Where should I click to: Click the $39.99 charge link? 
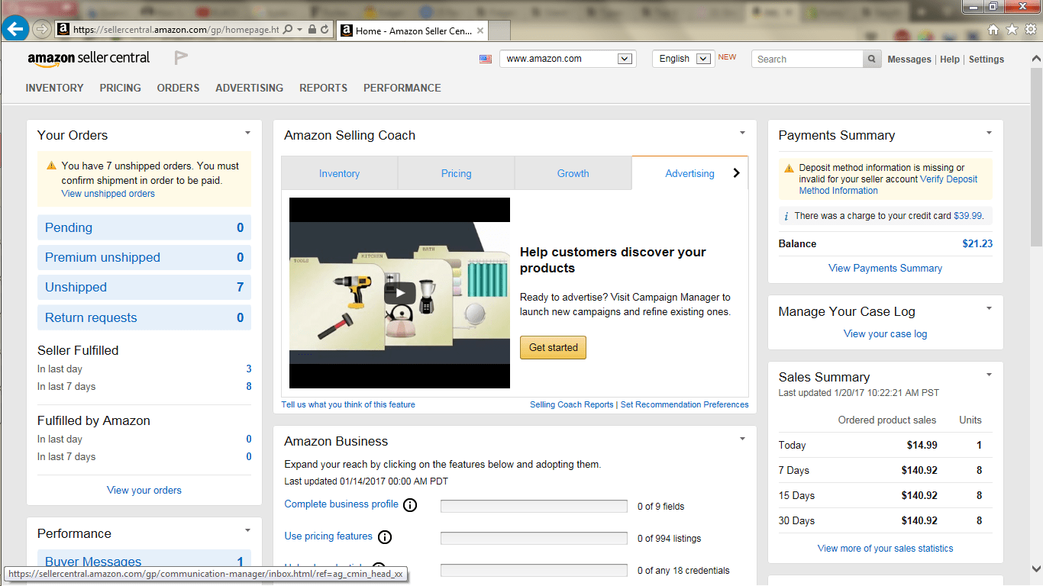[x=967, y=216]
